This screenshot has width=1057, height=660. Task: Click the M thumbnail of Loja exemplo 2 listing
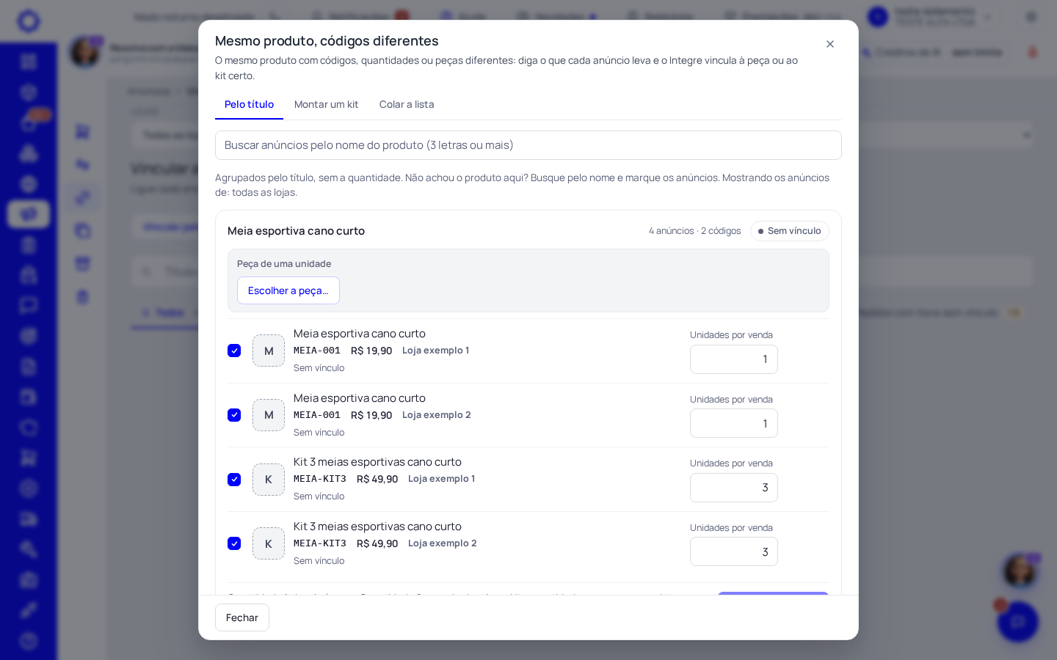pos(269,415)
